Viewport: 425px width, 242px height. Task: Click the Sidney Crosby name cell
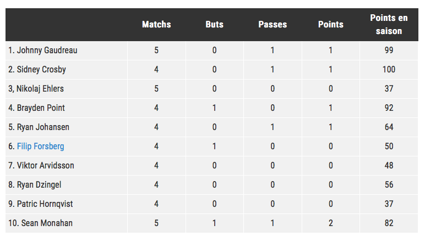[67, 70]
